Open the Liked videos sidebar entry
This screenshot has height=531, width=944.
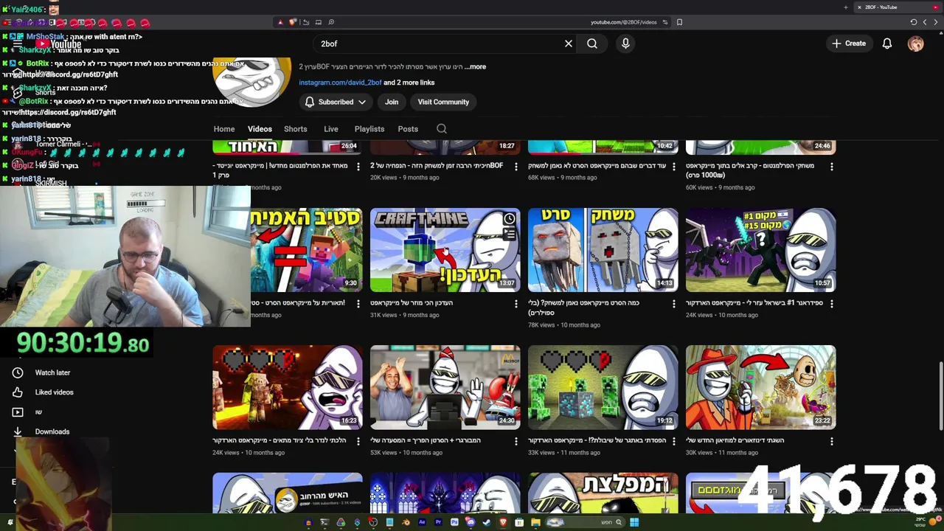click(54, 392)
